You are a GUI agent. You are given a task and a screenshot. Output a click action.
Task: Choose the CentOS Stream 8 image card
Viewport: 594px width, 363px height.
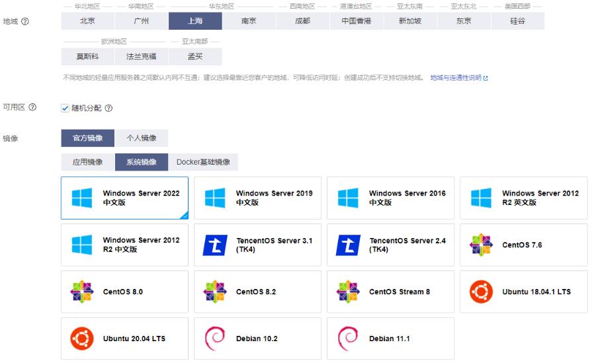tap(390, 292)
